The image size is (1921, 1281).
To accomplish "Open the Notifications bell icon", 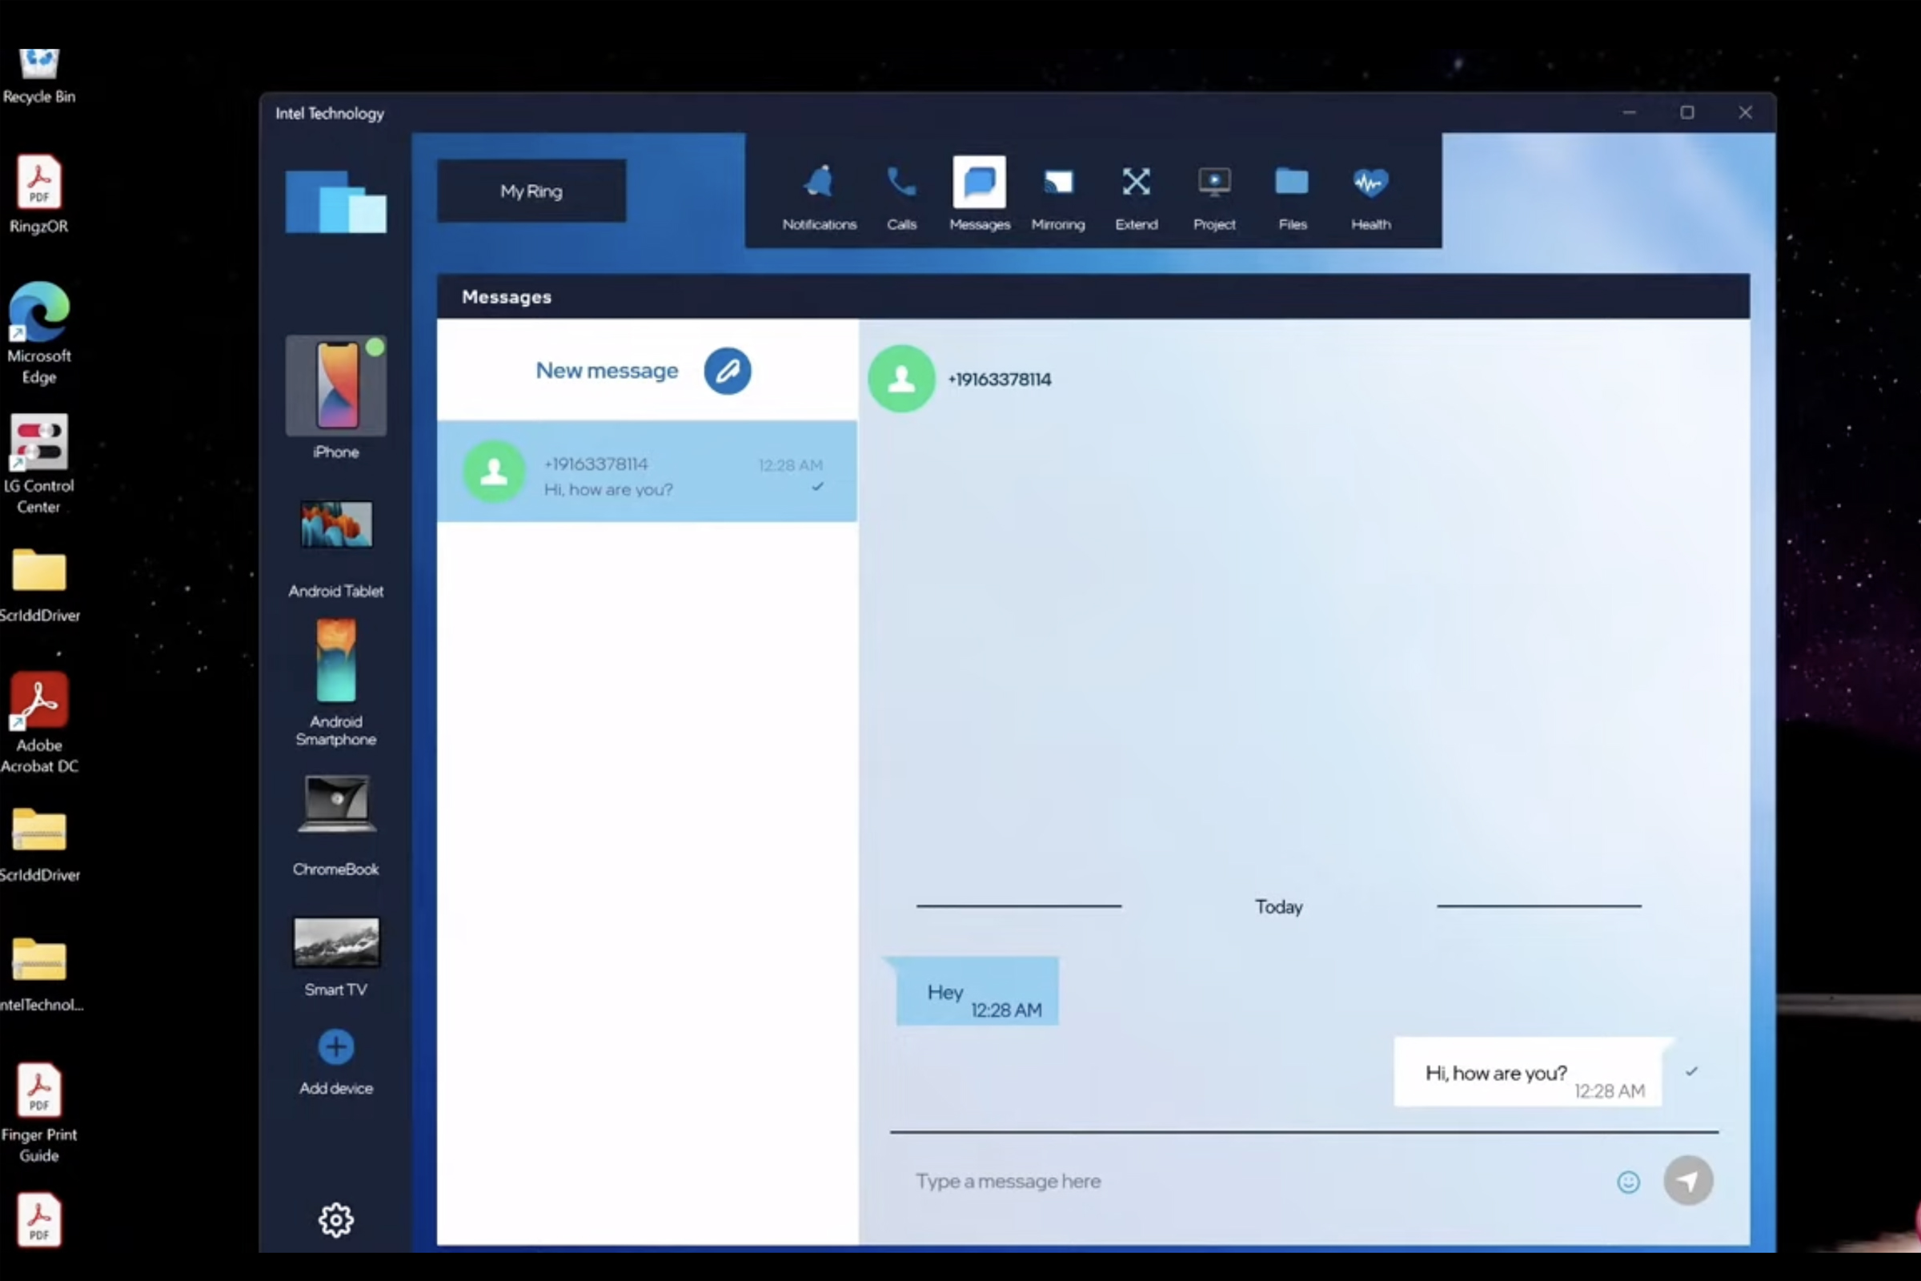I will [x=818, y=183].
